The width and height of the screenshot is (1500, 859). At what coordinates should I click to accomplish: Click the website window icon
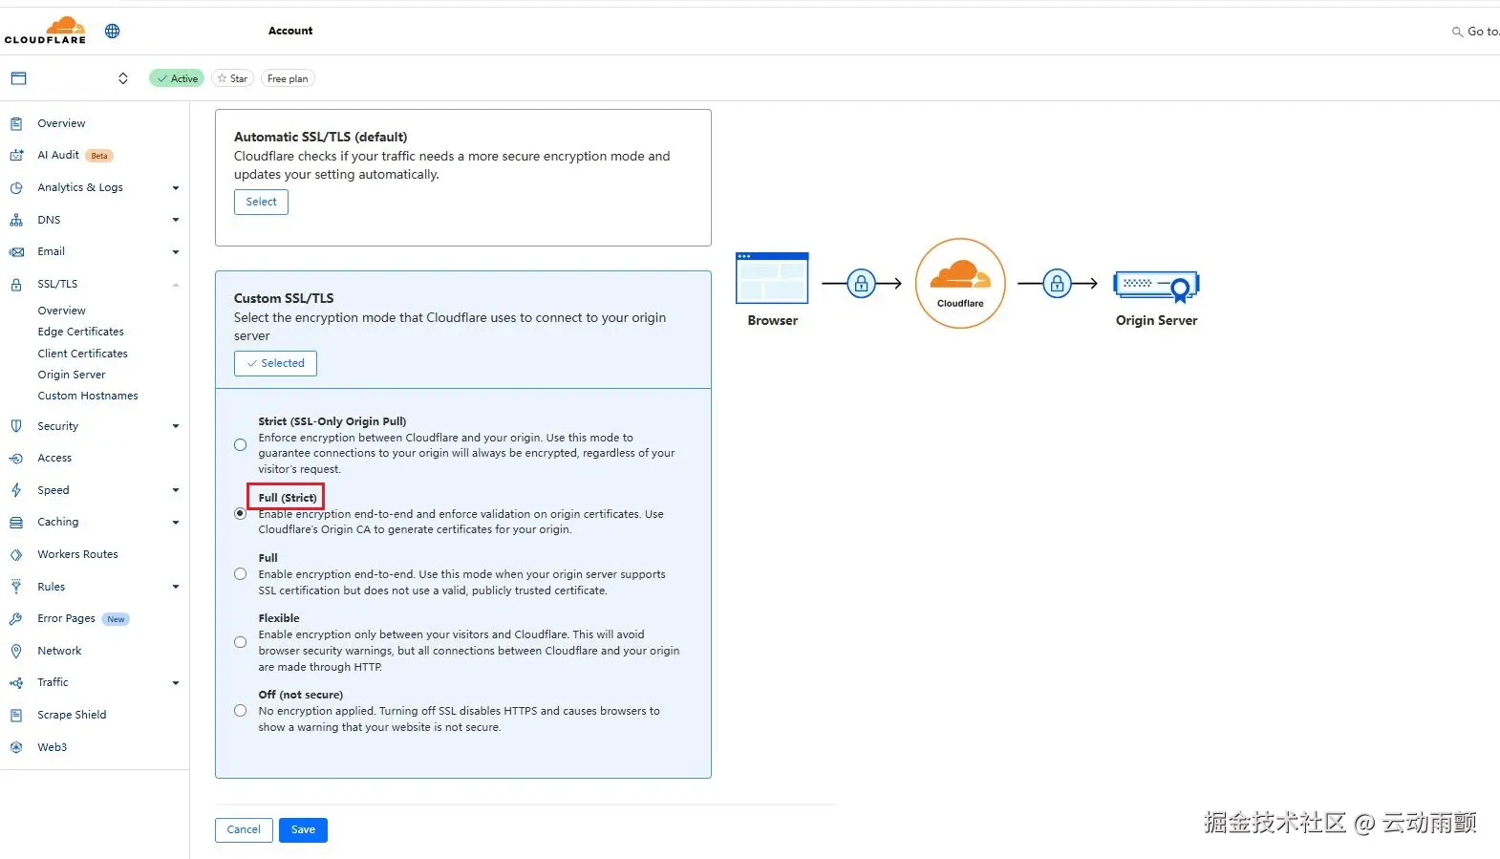pyautogui.click(x=18, y=78)
